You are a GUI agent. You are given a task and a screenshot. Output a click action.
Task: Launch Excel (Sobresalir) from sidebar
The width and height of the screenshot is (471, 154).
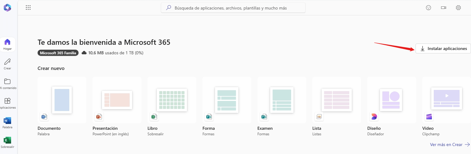click(x=7, y=143)
